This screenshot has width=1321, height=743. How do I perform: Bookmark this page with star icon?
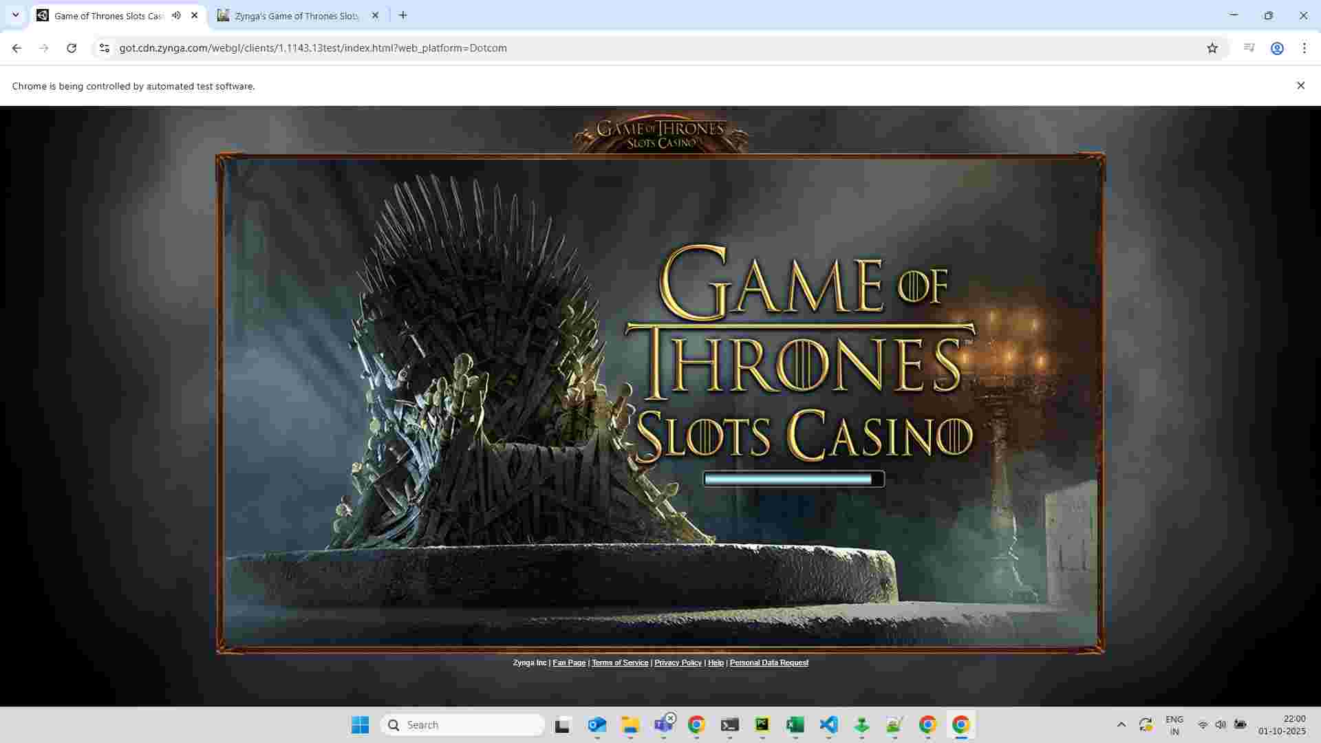click(1212, 48)
